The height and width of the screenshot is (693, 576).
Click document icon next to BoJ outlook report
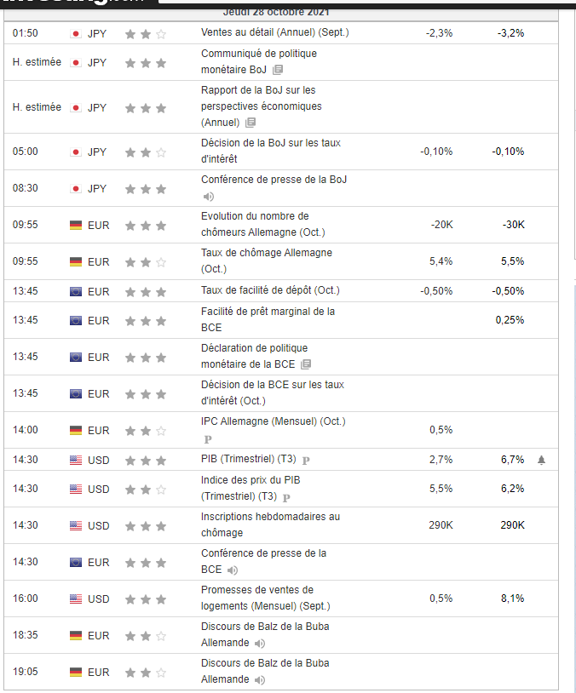point(250,123)
